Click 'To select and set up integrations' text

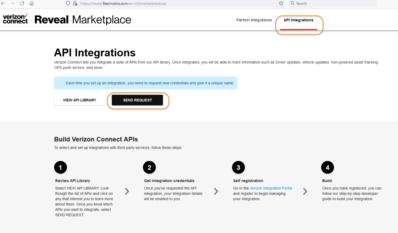(118, 148)
